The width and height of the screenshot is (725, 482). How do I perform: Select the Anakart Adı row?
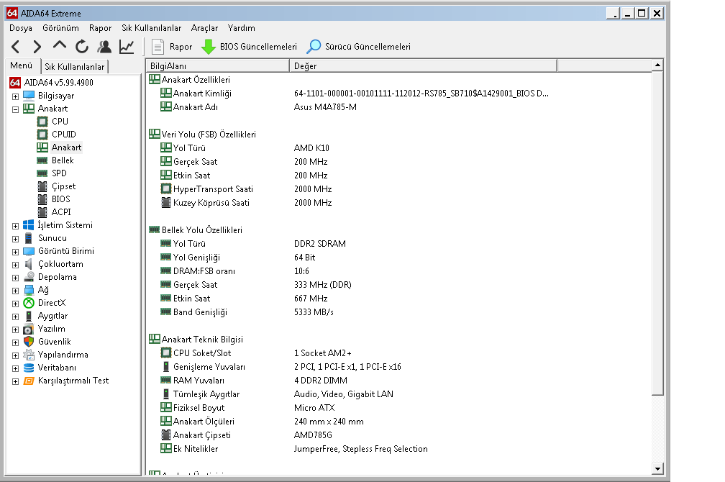(x=398, y=107)
